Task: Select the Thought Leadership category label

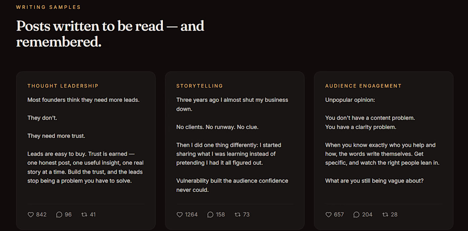Action: pyautogui.click(x=63, y=86)
